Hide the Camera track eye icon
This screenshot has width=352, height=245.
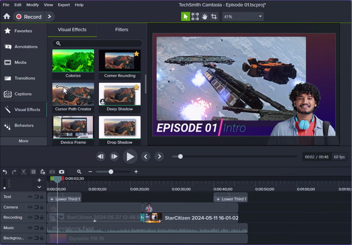30,207
